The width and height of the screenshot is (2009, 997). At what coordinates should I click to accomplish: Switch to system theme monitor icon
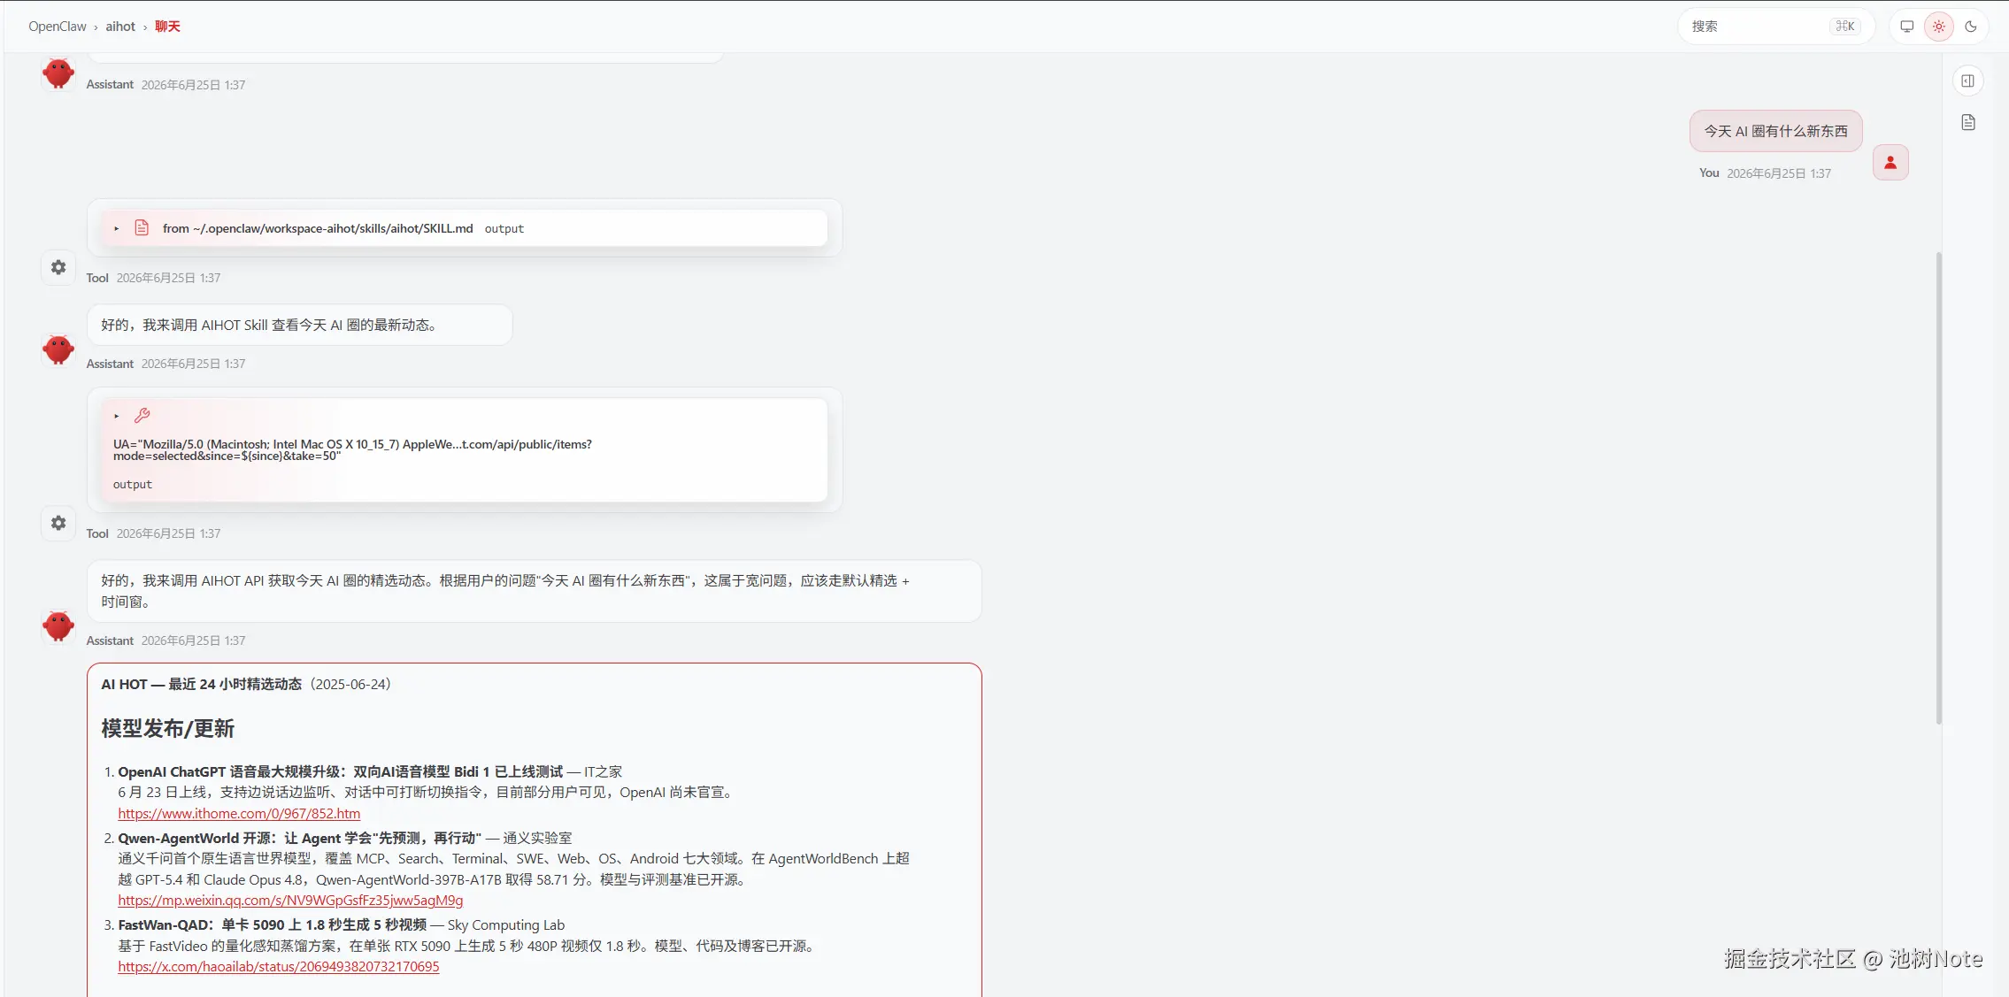[x=1907, y=27]
